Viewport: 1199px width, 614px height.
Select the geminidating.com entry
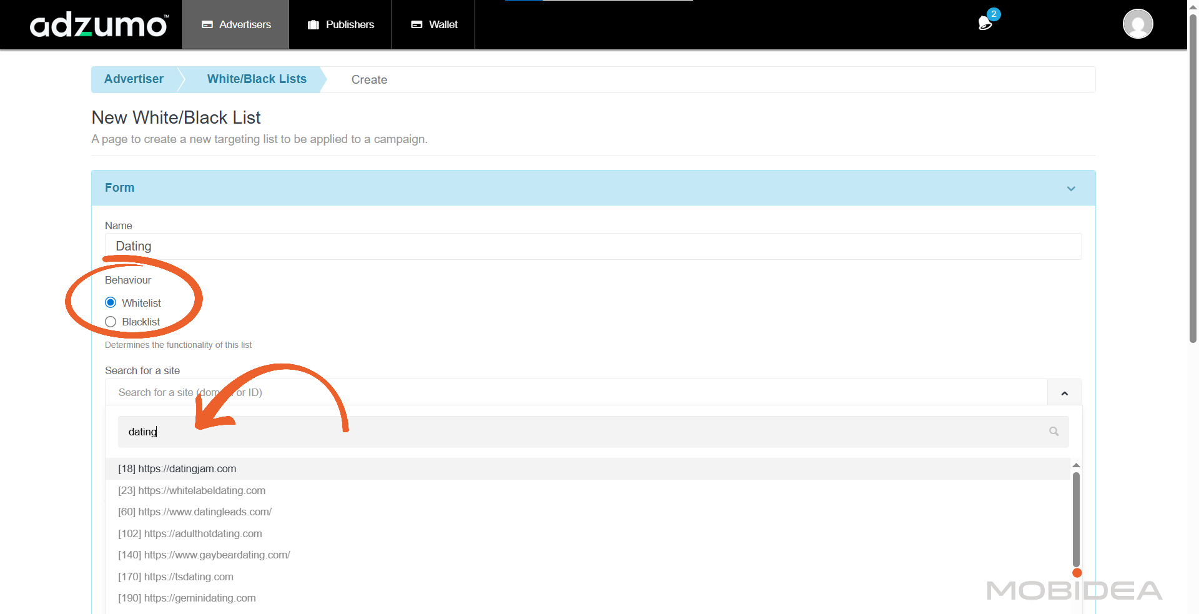pos(187,598)
